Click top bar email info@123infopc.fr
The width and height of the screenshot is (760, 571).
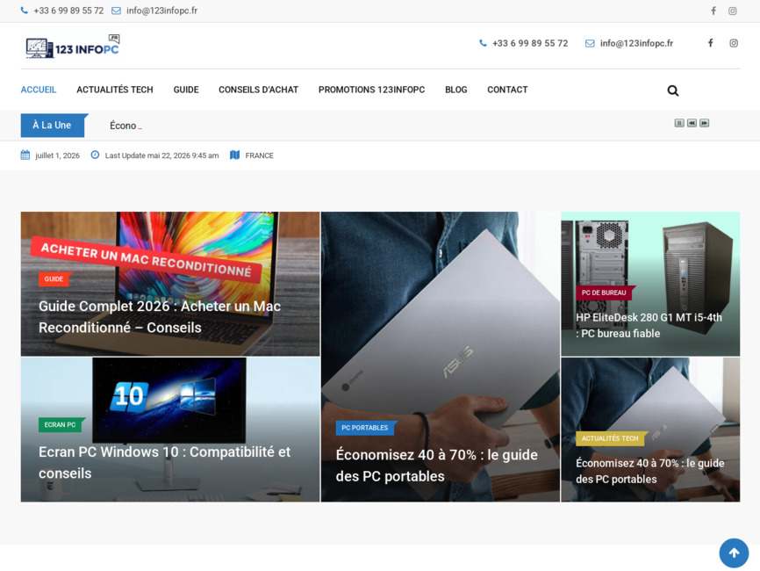[x=161, y=11]
